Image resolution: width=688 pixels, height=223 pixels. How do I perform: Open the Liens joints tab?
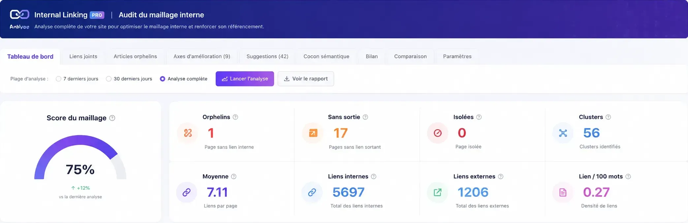[x=83, y=56]
